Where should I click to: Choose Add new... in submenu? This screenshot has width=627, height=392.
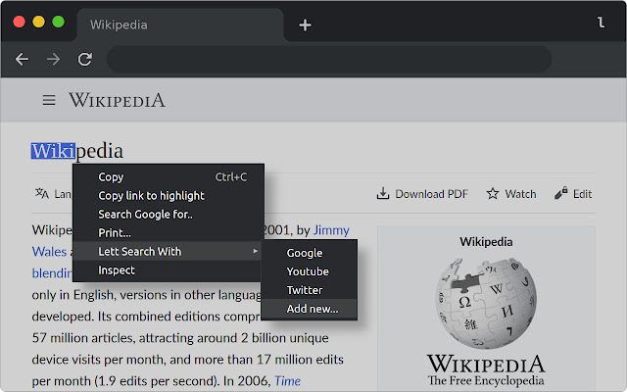[x=312, y=309]
